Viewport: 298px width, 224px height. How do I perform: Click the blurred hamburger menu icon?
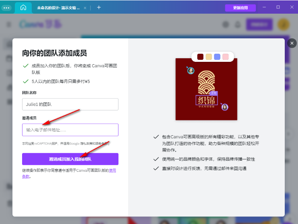tap(9, 24)
